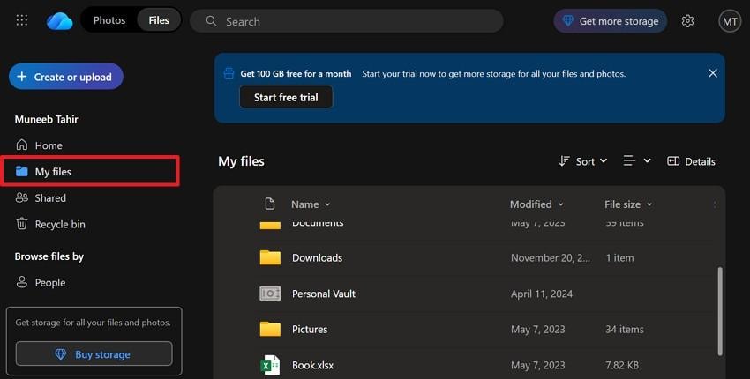The image size is (750, 379).
Task: Open the MT account avatar
Action: [730, 21]
